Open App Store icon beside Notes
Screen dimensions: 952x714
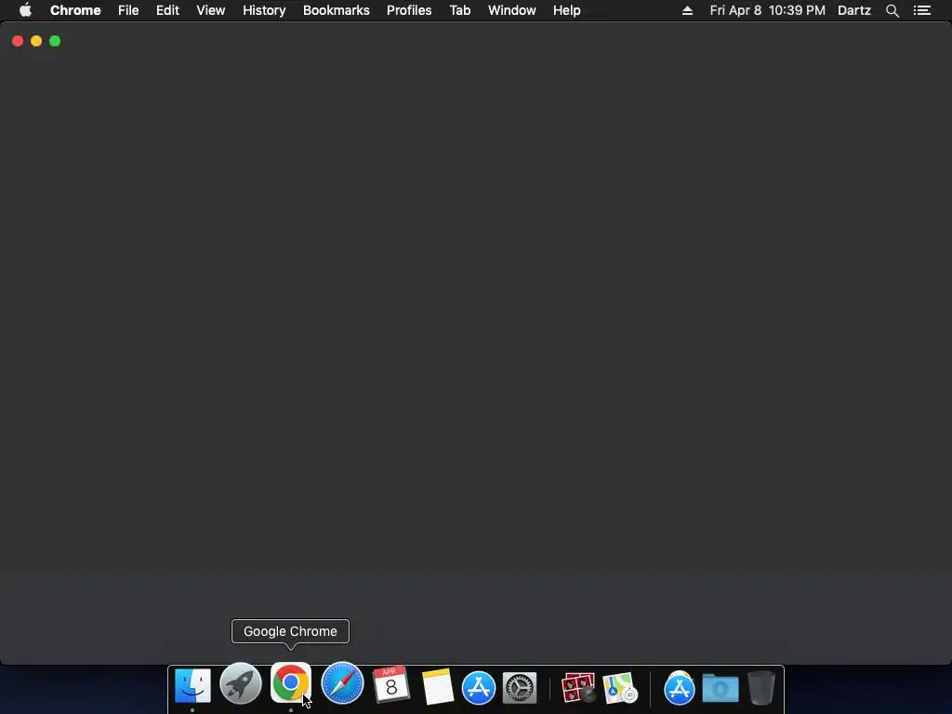click(x=479, y=688)
